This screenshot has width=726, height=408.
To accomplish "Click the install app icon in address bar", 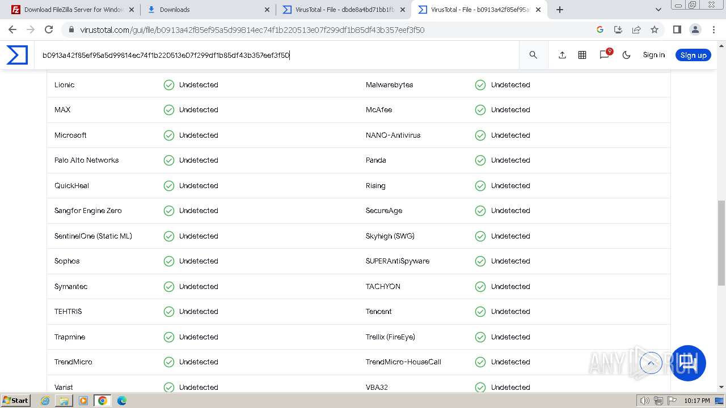I will coord(618,29).
